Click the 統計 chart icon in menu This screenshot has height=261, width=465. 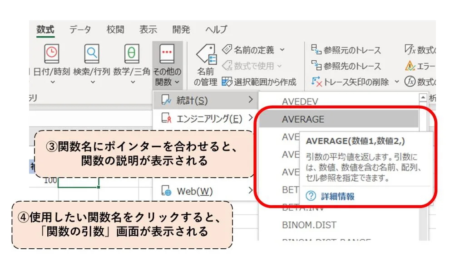tap(166, 100)
